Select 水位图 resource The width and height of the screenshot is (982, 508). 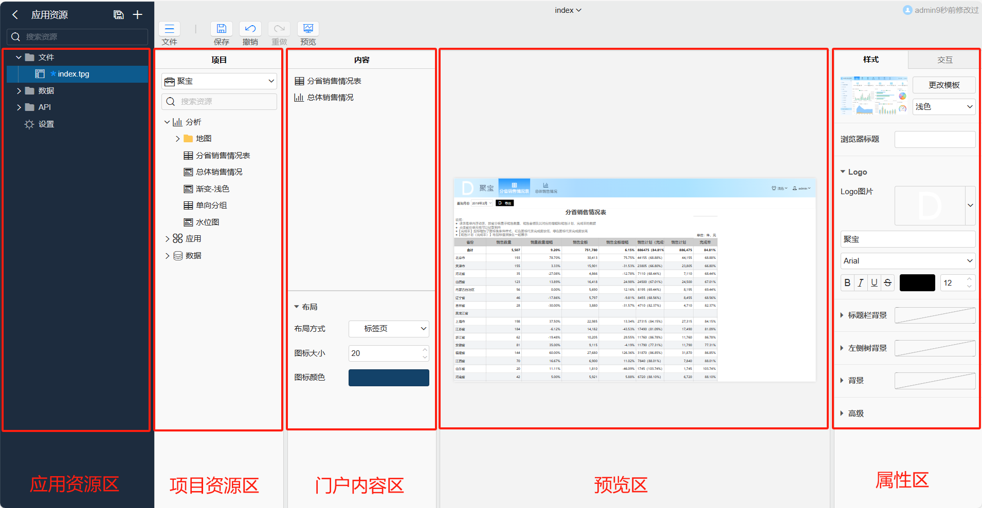pyautogui.click(x=202, y=222)
